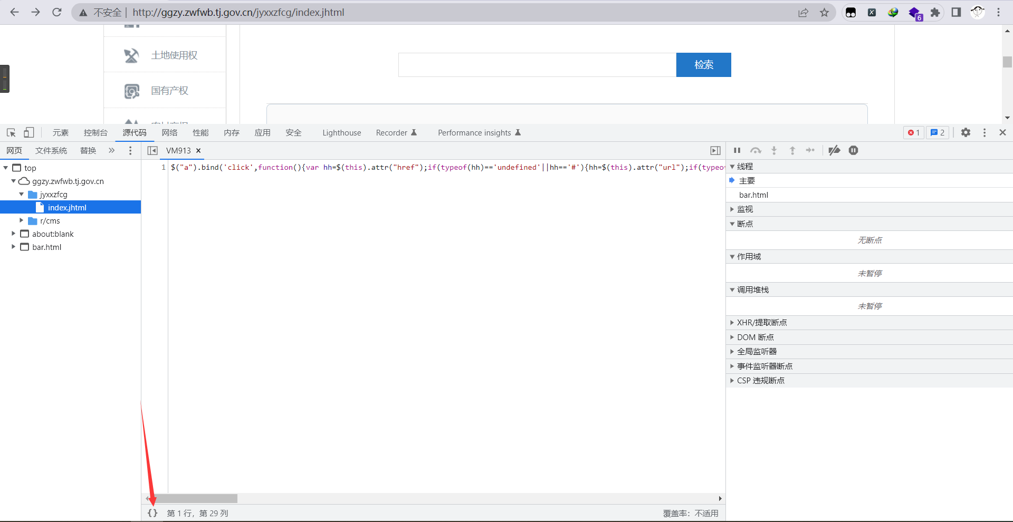Expand the r/cms folder

22,220
